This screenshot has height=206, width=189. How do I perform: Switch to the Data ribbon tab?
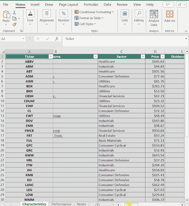pos(107,5)
